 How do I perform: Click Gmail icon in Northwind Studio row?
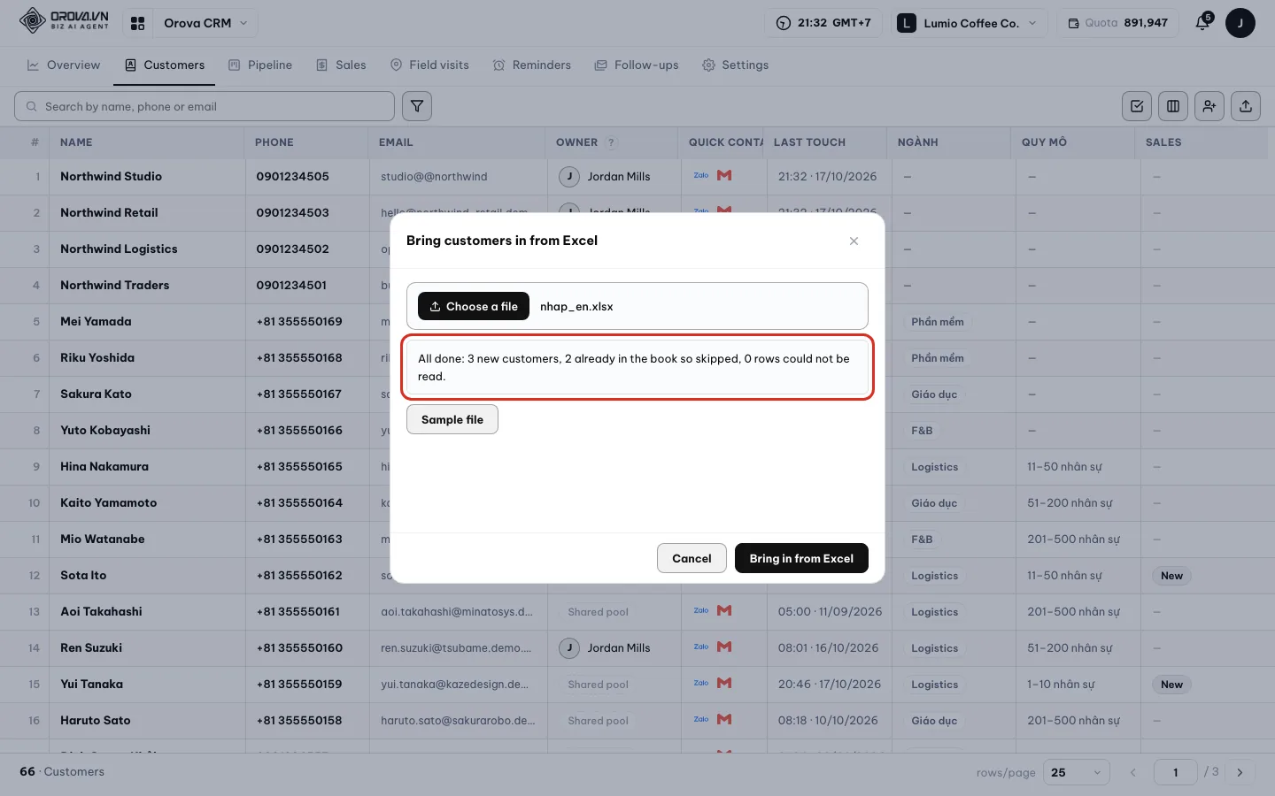tap(724, 175)
